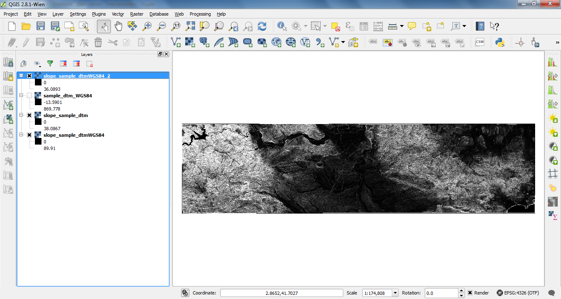The height and width of the screenshot is (299, 561).
Task: Open the Vector menu
Action: (x=118, y=14)
